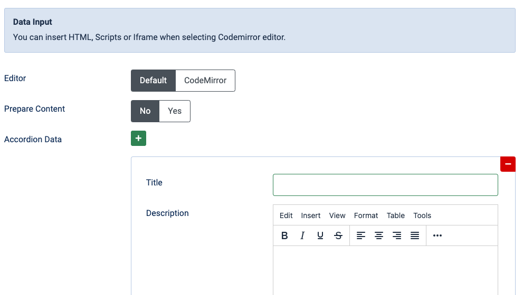Open the Format menu
The width and height of the screenshot is (523, 295).
pyautogui.click(x=366, y=215)
